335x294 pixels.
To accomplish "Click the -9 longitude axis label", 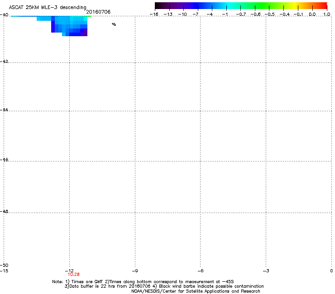I will pos(135,271).
